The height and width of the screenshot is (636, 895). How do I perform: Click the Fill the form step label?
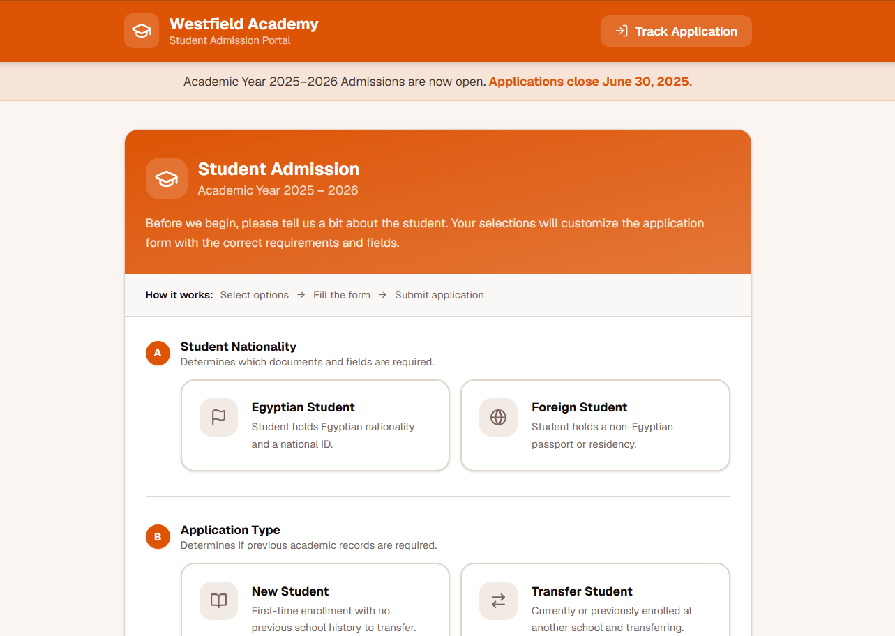342,295
